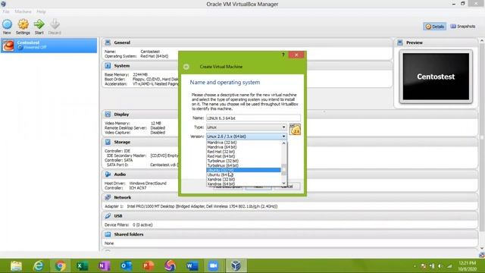485x273 pixels.
Task: Select Ubuntu (64 bit) from version list
Action: [244, 174]
